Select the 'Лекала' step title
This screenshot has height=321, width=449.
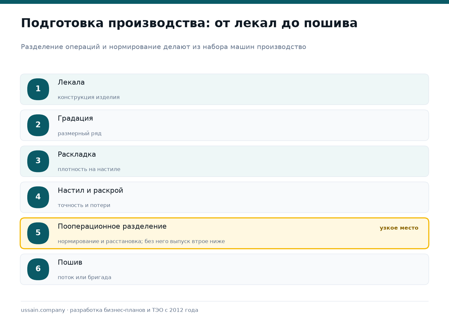click(x=71, y=82)
